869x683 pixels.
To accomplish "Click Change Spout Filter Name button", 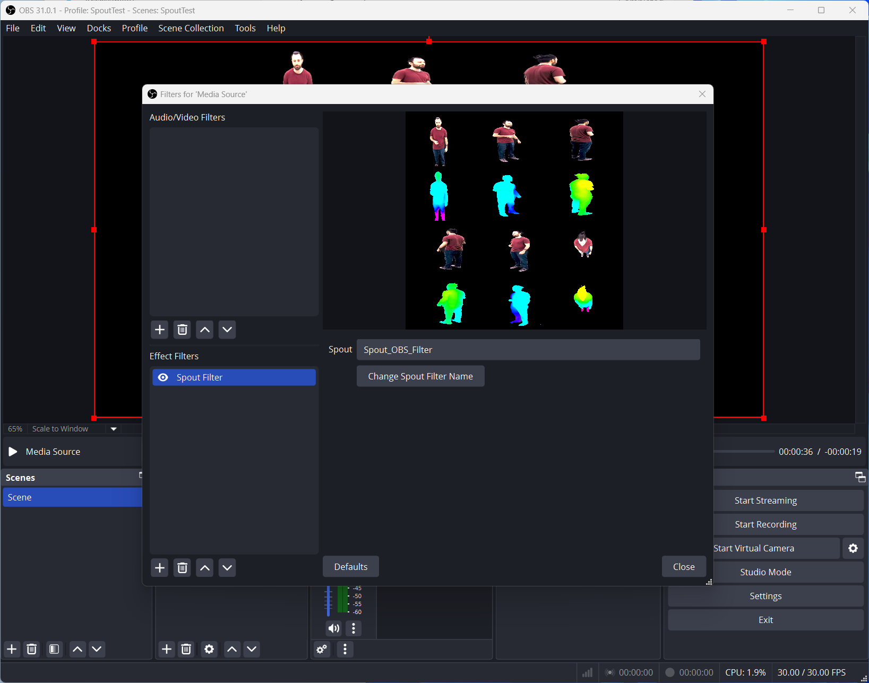I will (x=420, y=376).
